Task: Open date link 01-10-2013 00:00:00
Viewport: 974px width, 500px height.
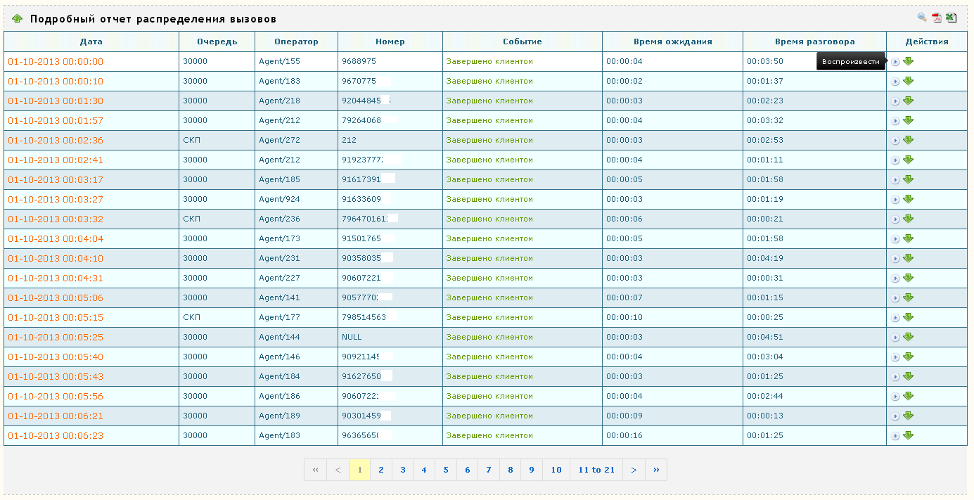Action: (x=56, y=62)
